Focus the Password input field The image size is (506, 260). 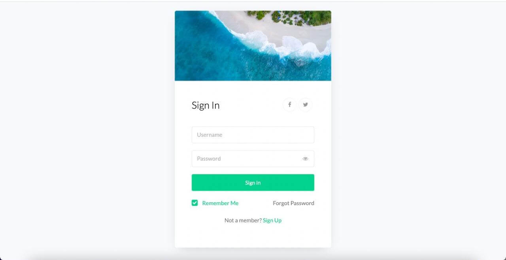pyautogui.click(x=253, y=159)
